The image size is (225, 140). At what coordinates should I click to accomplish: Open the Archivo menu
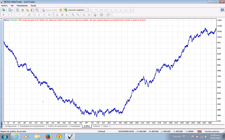point(4,6)
